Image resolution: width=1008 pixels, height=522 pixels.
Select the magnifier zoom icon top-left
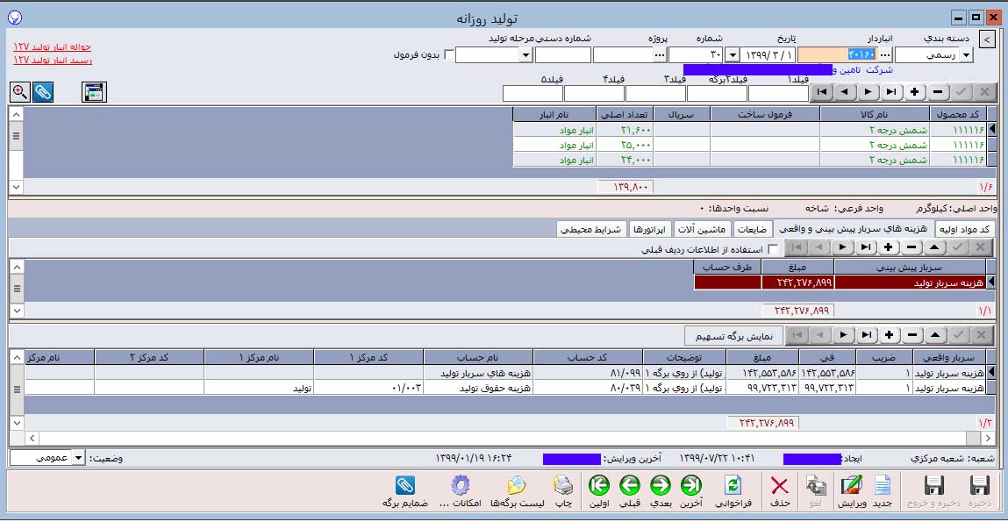[18, 91]
